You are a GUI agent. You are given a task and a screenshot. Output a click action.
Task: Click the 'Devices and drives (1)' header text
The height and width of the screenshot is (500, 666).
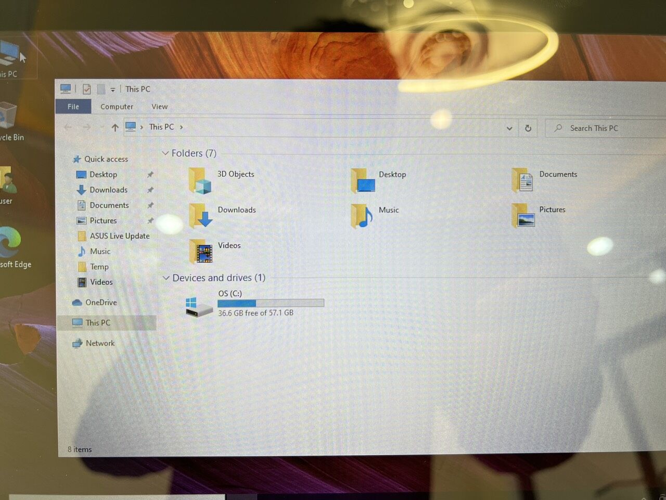point(219,278)
